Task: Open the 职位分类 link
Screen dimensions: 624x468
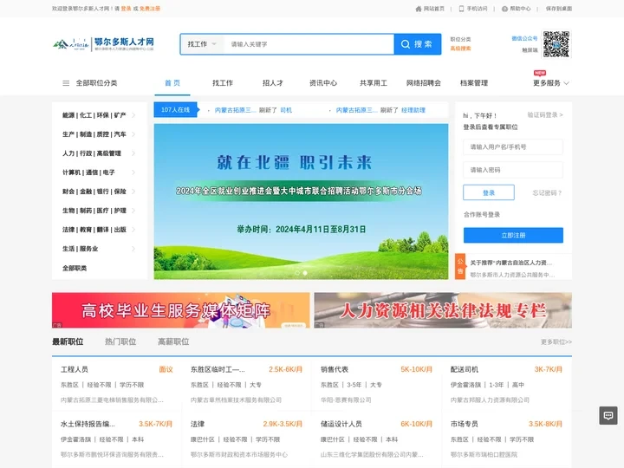Action: point(460,39)
